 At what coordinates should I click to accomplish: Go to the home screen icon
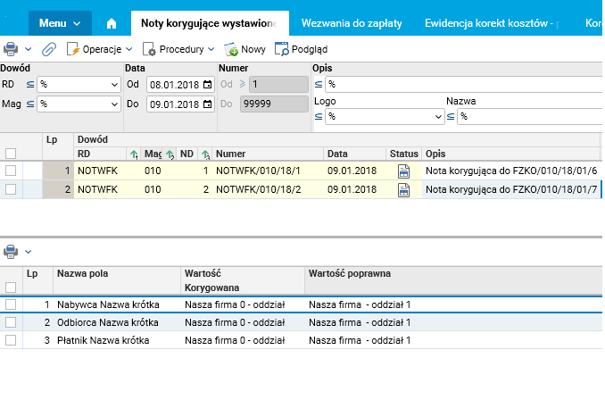coord(112,23)
